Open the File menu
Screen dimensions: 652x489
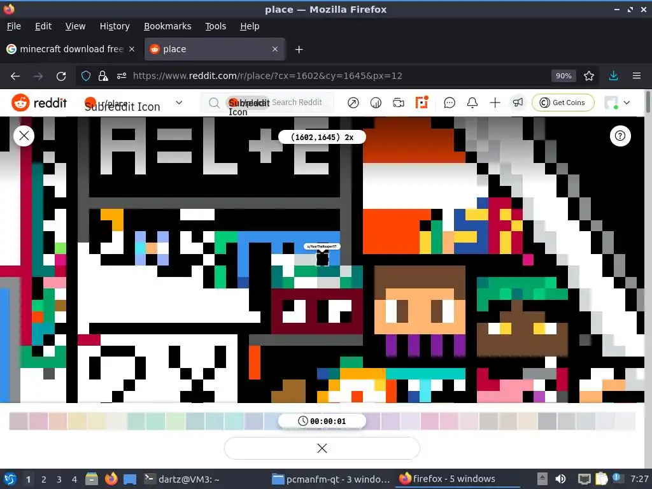click(14, 26)
